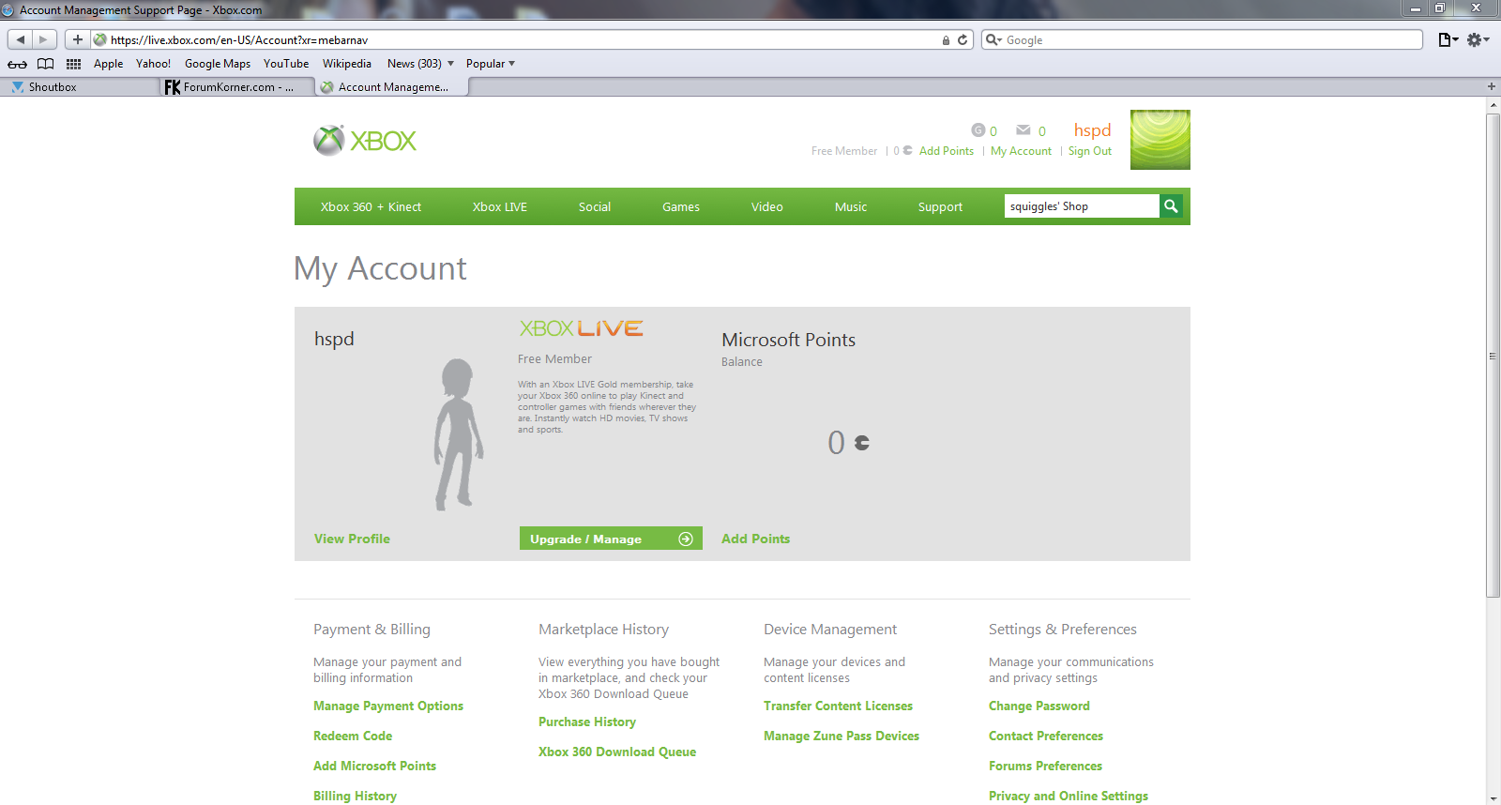1501x805 pixels.
Task: Click the Apple bookmark
Action: (x=108, y=64)
